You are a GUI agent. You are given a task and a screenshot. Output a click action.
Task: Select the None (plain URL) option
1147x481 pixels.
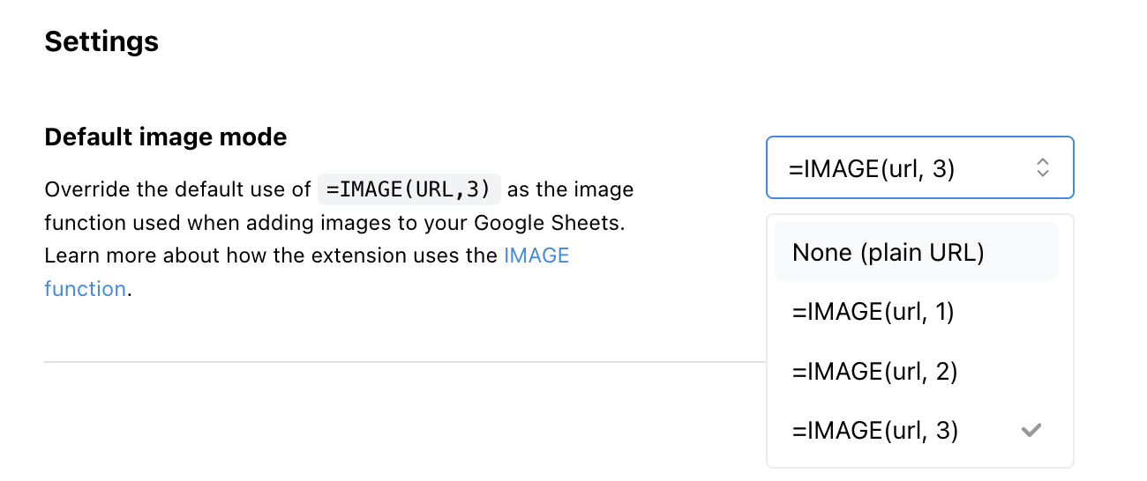pyautogui.click(x=888, y=252)
